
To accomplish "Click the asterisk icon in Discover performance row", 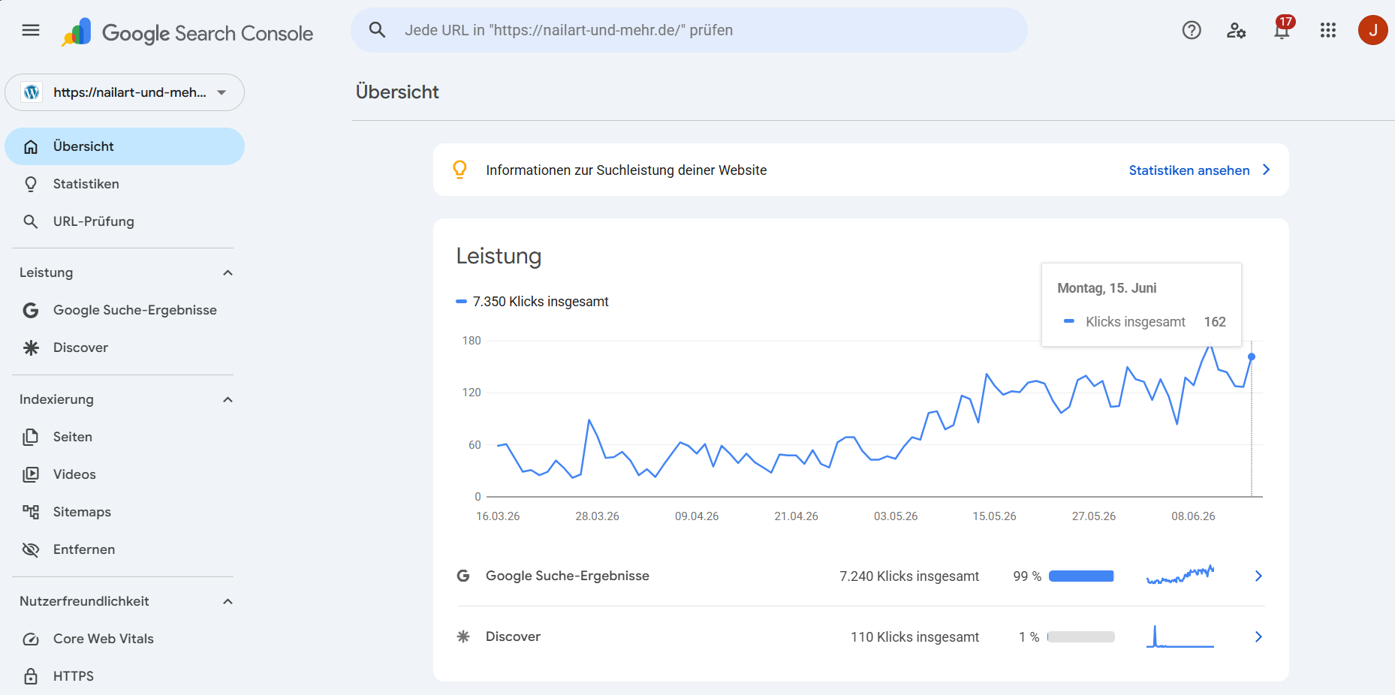I will [463, 636].
